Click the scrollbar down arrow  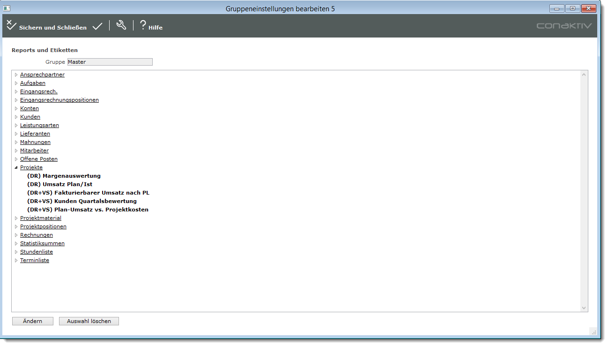[584, 308]
